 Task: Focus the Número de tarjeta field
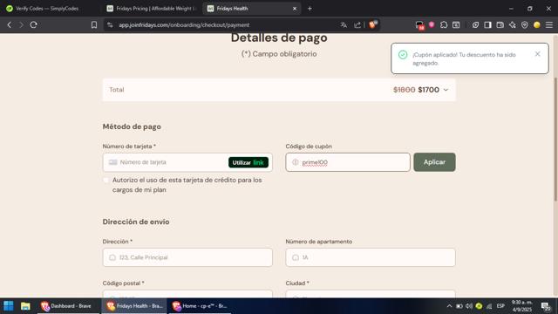tap(187, 162)
